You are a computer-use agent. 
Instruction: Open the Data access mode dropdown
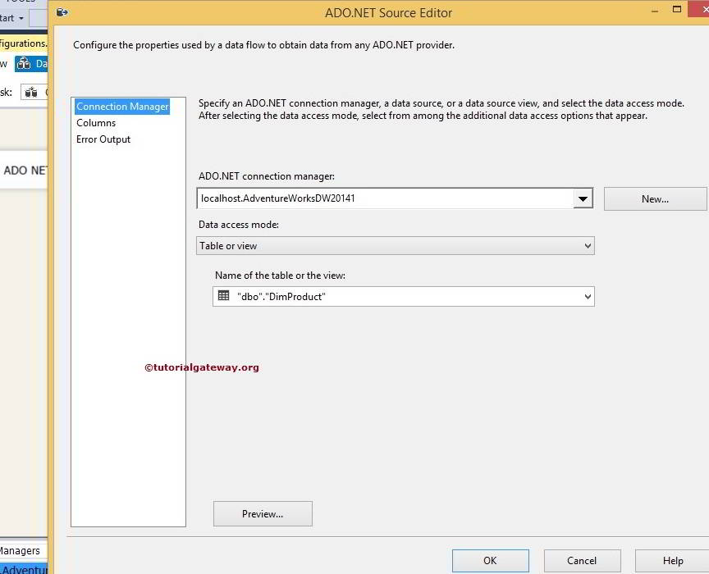587,245
